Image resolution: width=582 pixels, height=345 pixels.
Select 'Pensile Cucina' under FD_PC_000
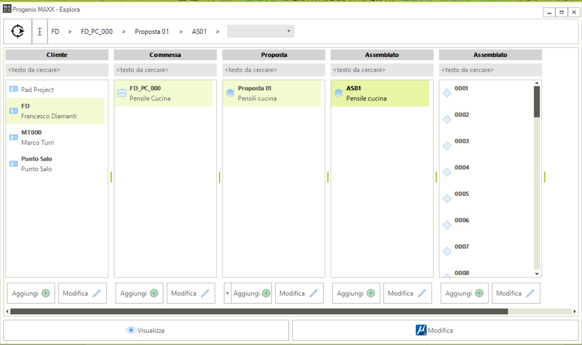[x=150, y=98]
